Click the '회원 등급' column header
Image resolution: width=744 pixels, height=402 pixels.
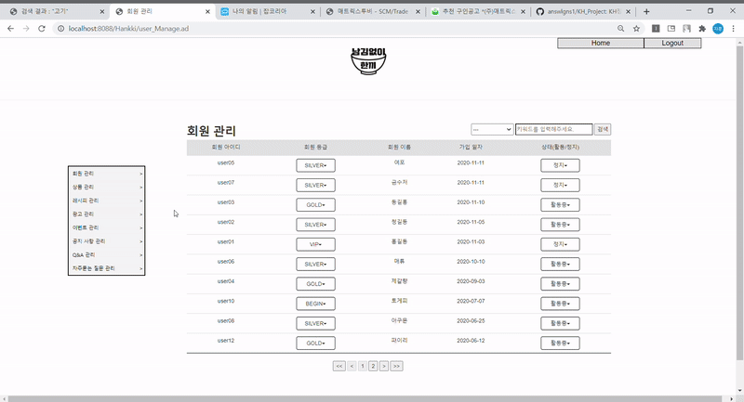tap(315, 148)
